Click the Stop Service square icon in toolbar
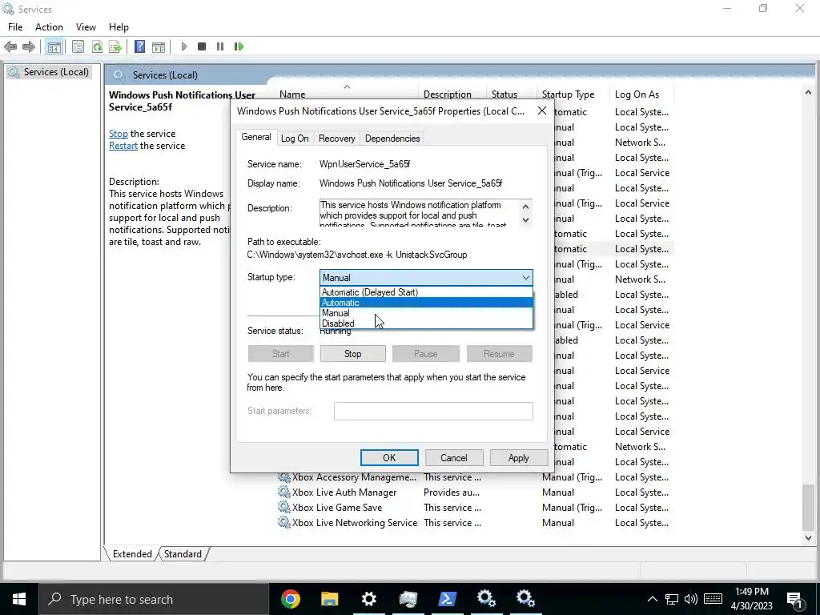Viewport: 820px width, 615px height. [x=202, y=46]
